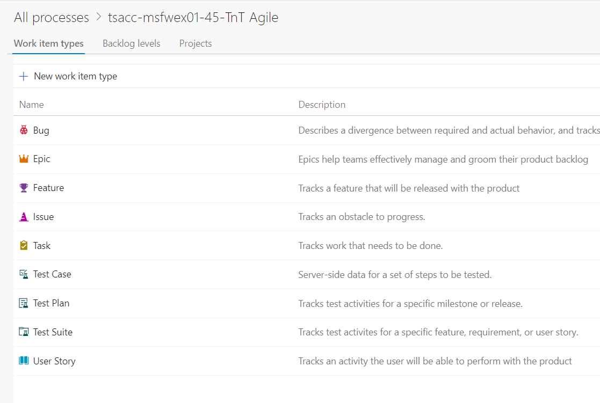
Task: Click the Test Suite icon
Action: pos(24,332)
